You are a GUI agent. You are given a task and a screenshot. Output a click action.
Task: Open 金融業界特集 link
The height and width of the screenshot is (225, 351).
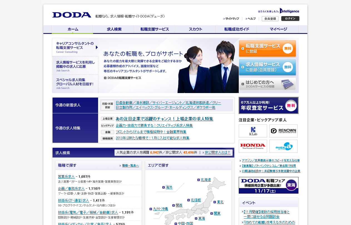(x=151, y=132)
